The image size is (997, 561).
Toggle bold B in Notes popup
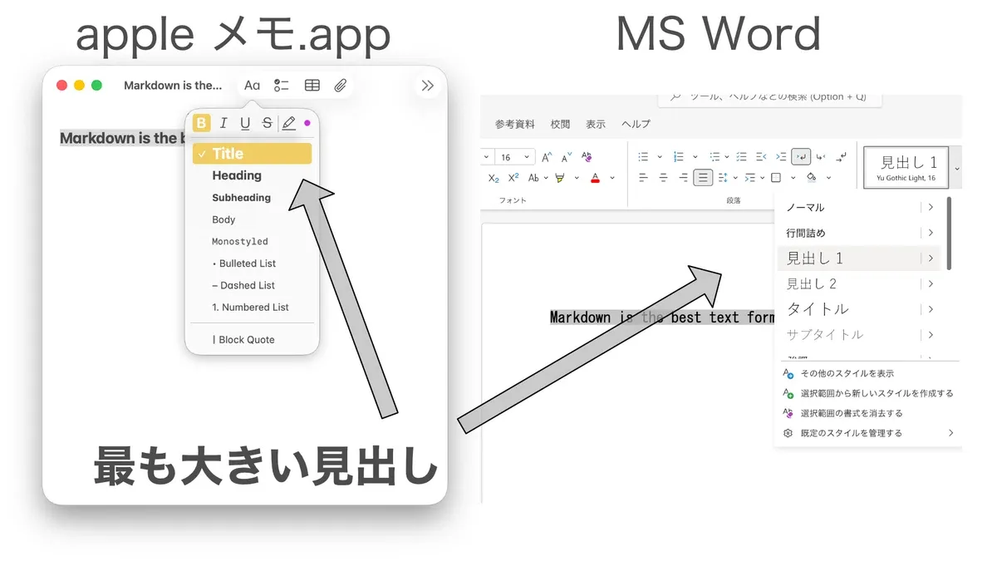(201, 124)
